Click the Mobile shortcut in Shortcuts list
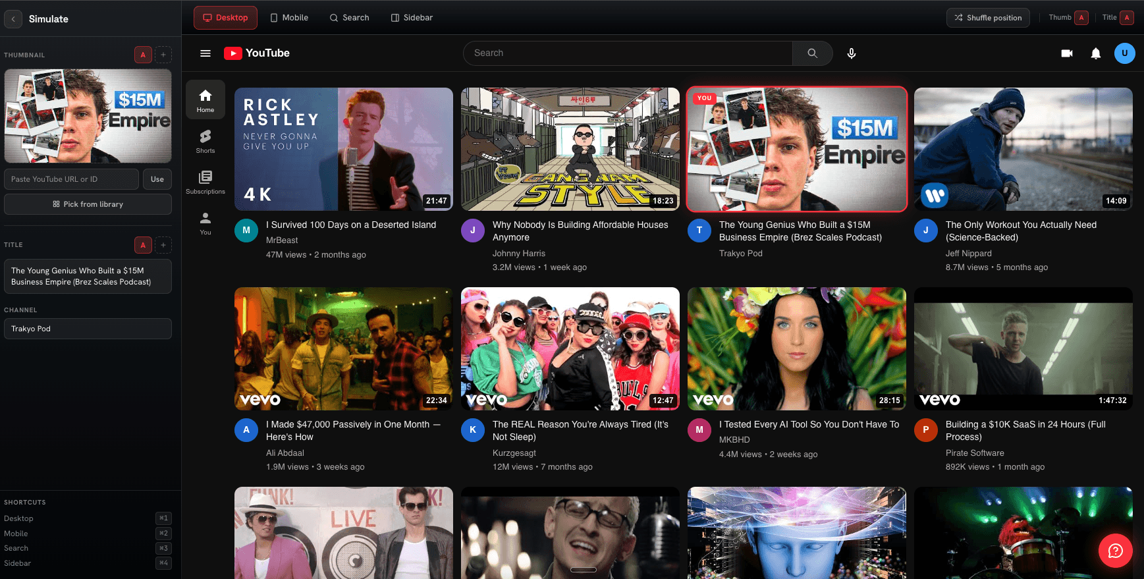 [x=87, y=534]
